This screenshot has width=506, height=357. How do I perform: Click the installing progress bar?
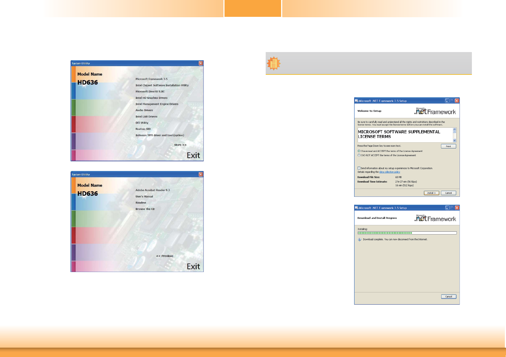coord(407,233)
